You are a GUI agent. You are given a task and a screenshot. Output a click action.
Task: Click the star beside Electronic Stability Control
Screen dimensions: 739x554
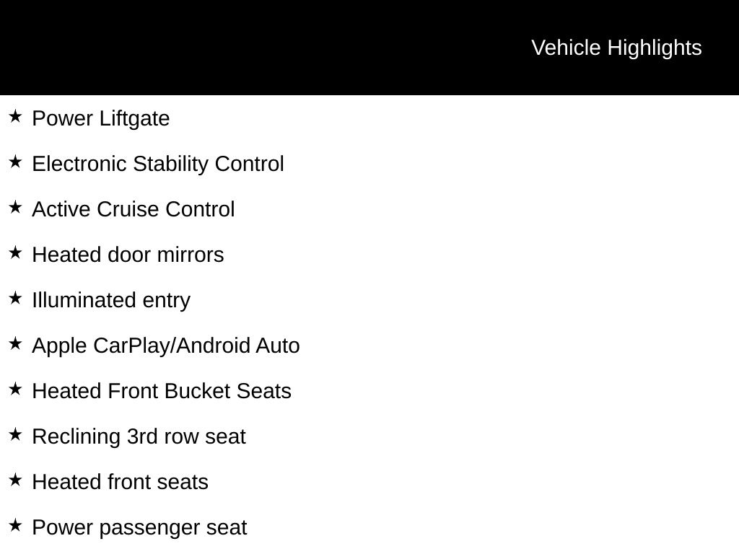pyautogui.click(x=15, y=162)
